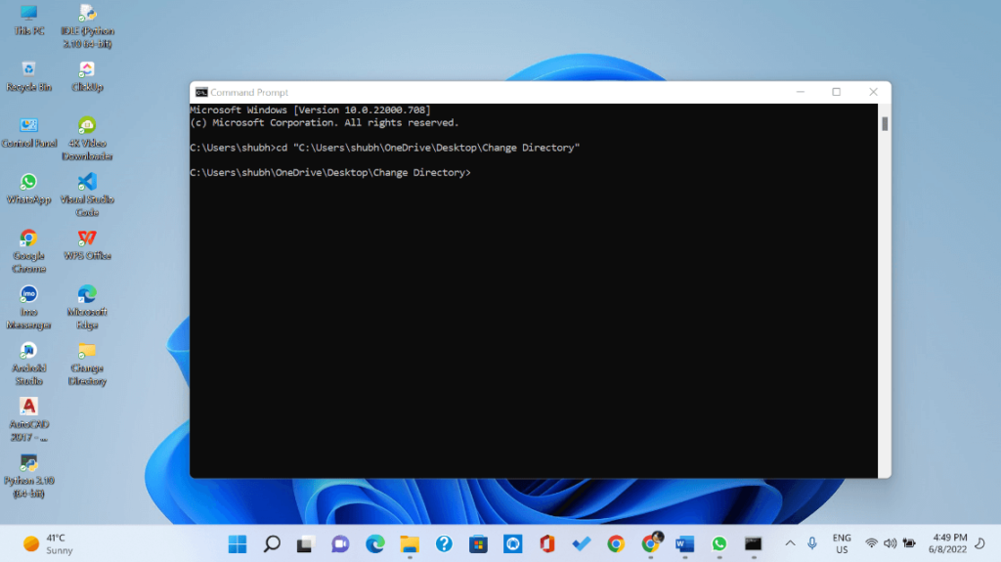
Task: Select the WPS Office desktop icon
Action: [x=87, y=245]
